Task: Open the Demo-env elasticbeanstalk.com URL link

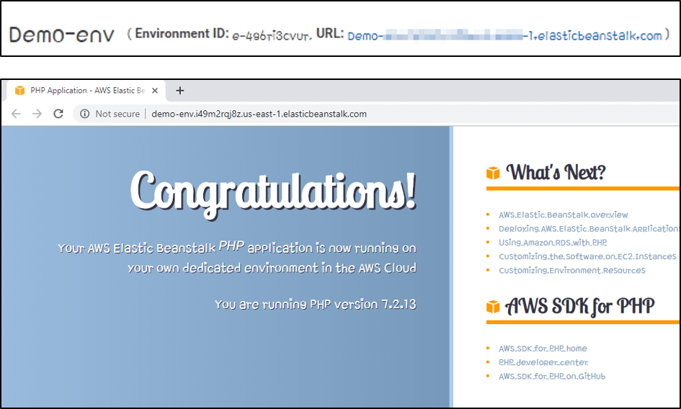Action: point(504,35)
